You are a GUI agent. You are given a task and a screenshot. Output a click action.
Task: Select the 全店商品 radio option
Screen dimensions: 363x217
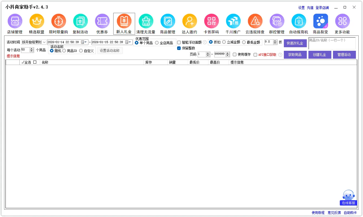[x=157, y=43]
